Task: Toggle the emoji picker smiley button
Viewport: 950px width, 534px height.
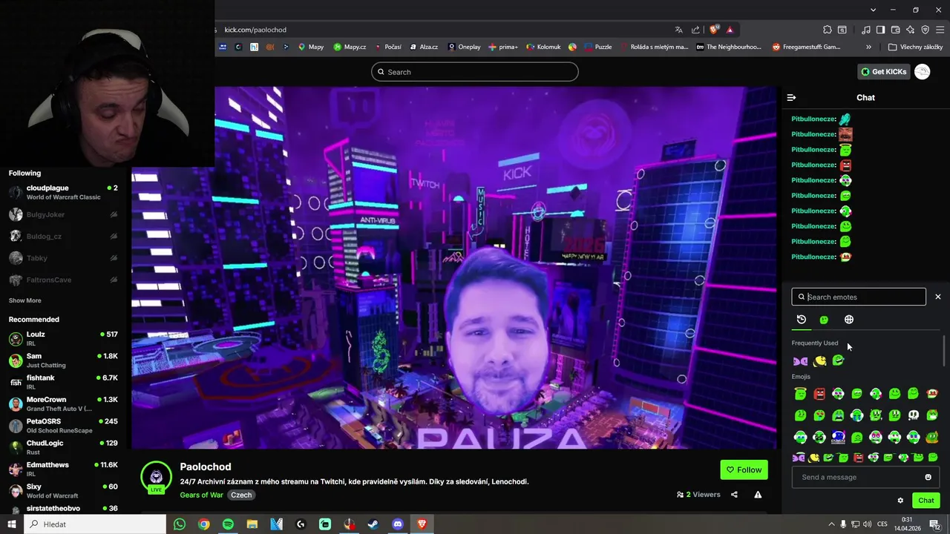Action: click(928, 477)
